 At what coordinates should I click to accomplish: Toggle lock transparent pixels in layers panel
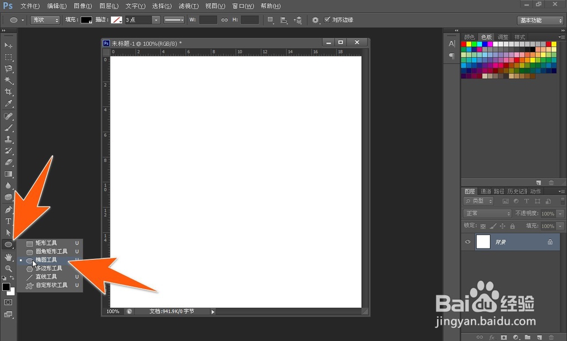483,226
